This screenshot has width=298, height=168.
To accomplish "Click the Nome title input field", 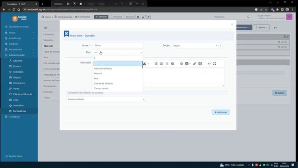I will [x=118, y=46].
